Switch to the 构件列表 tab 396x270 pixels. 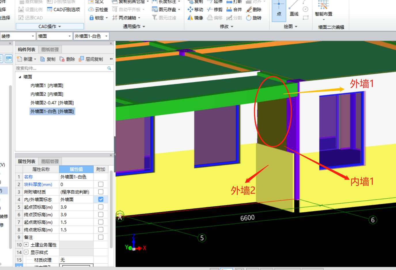tap(26, 50)
